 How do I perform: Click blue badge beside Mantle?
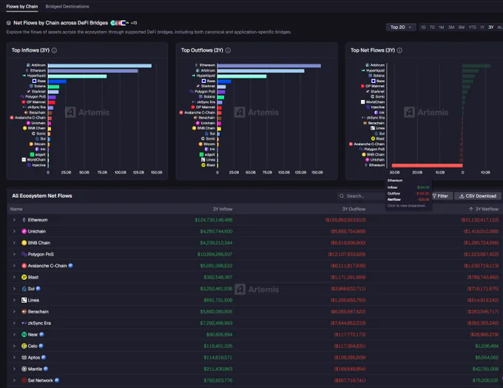coord(46,369)
